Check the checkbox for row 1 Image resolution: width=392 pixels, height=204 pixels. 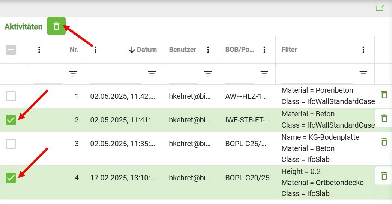point(11,97)
